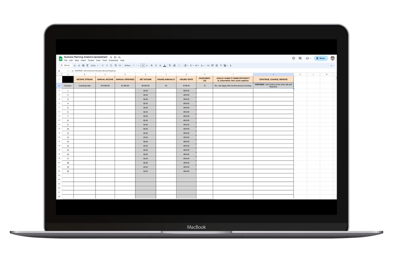
Task: Click the Share button
Action: point(321,58)
